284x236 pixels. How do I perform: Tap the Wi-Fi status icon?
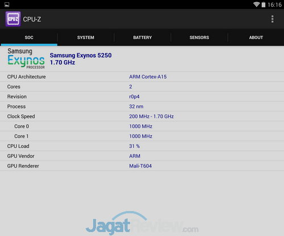256,5
